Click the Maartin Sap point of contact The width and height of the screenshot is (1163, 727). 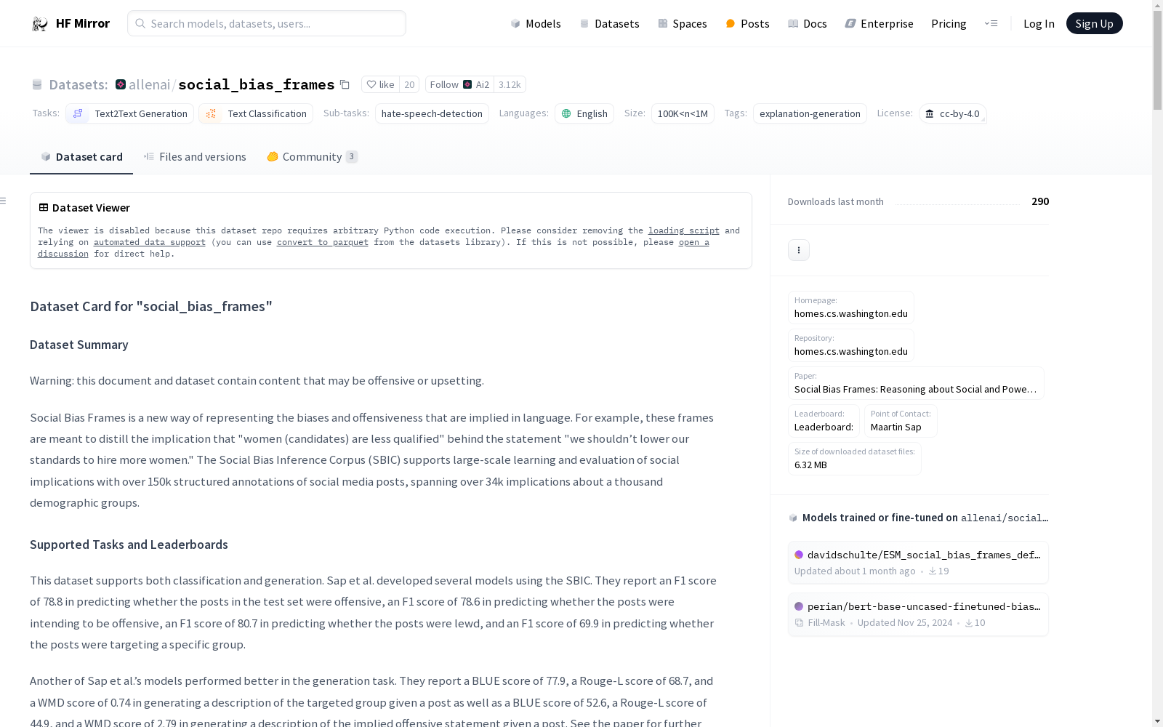[x=901, y=421]
